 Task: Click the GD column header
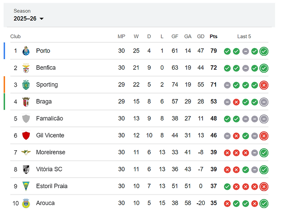201,36
